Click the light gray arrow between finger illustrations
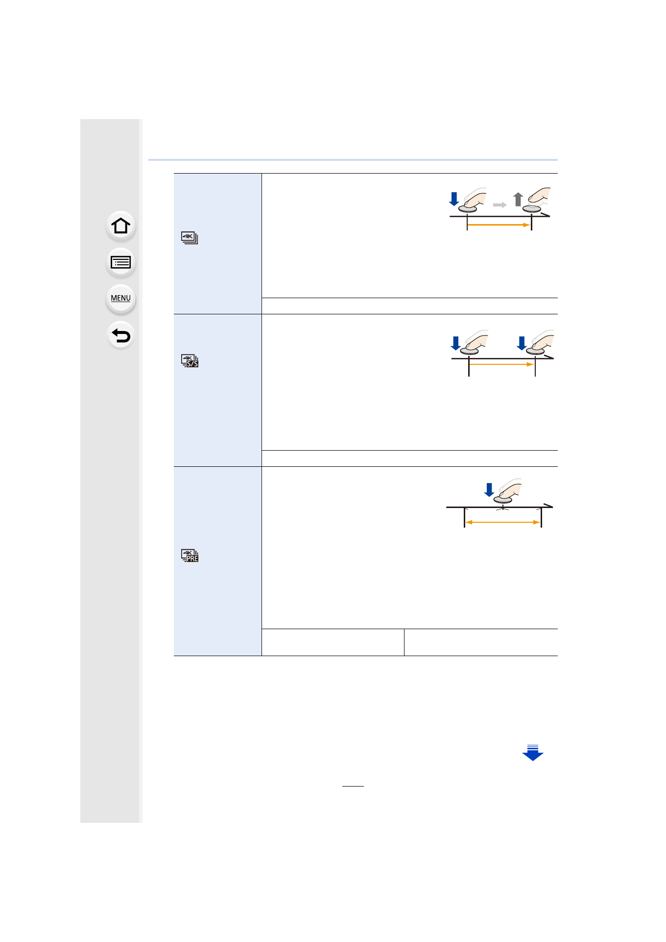 pyautogui.click(x=499, y=205)
